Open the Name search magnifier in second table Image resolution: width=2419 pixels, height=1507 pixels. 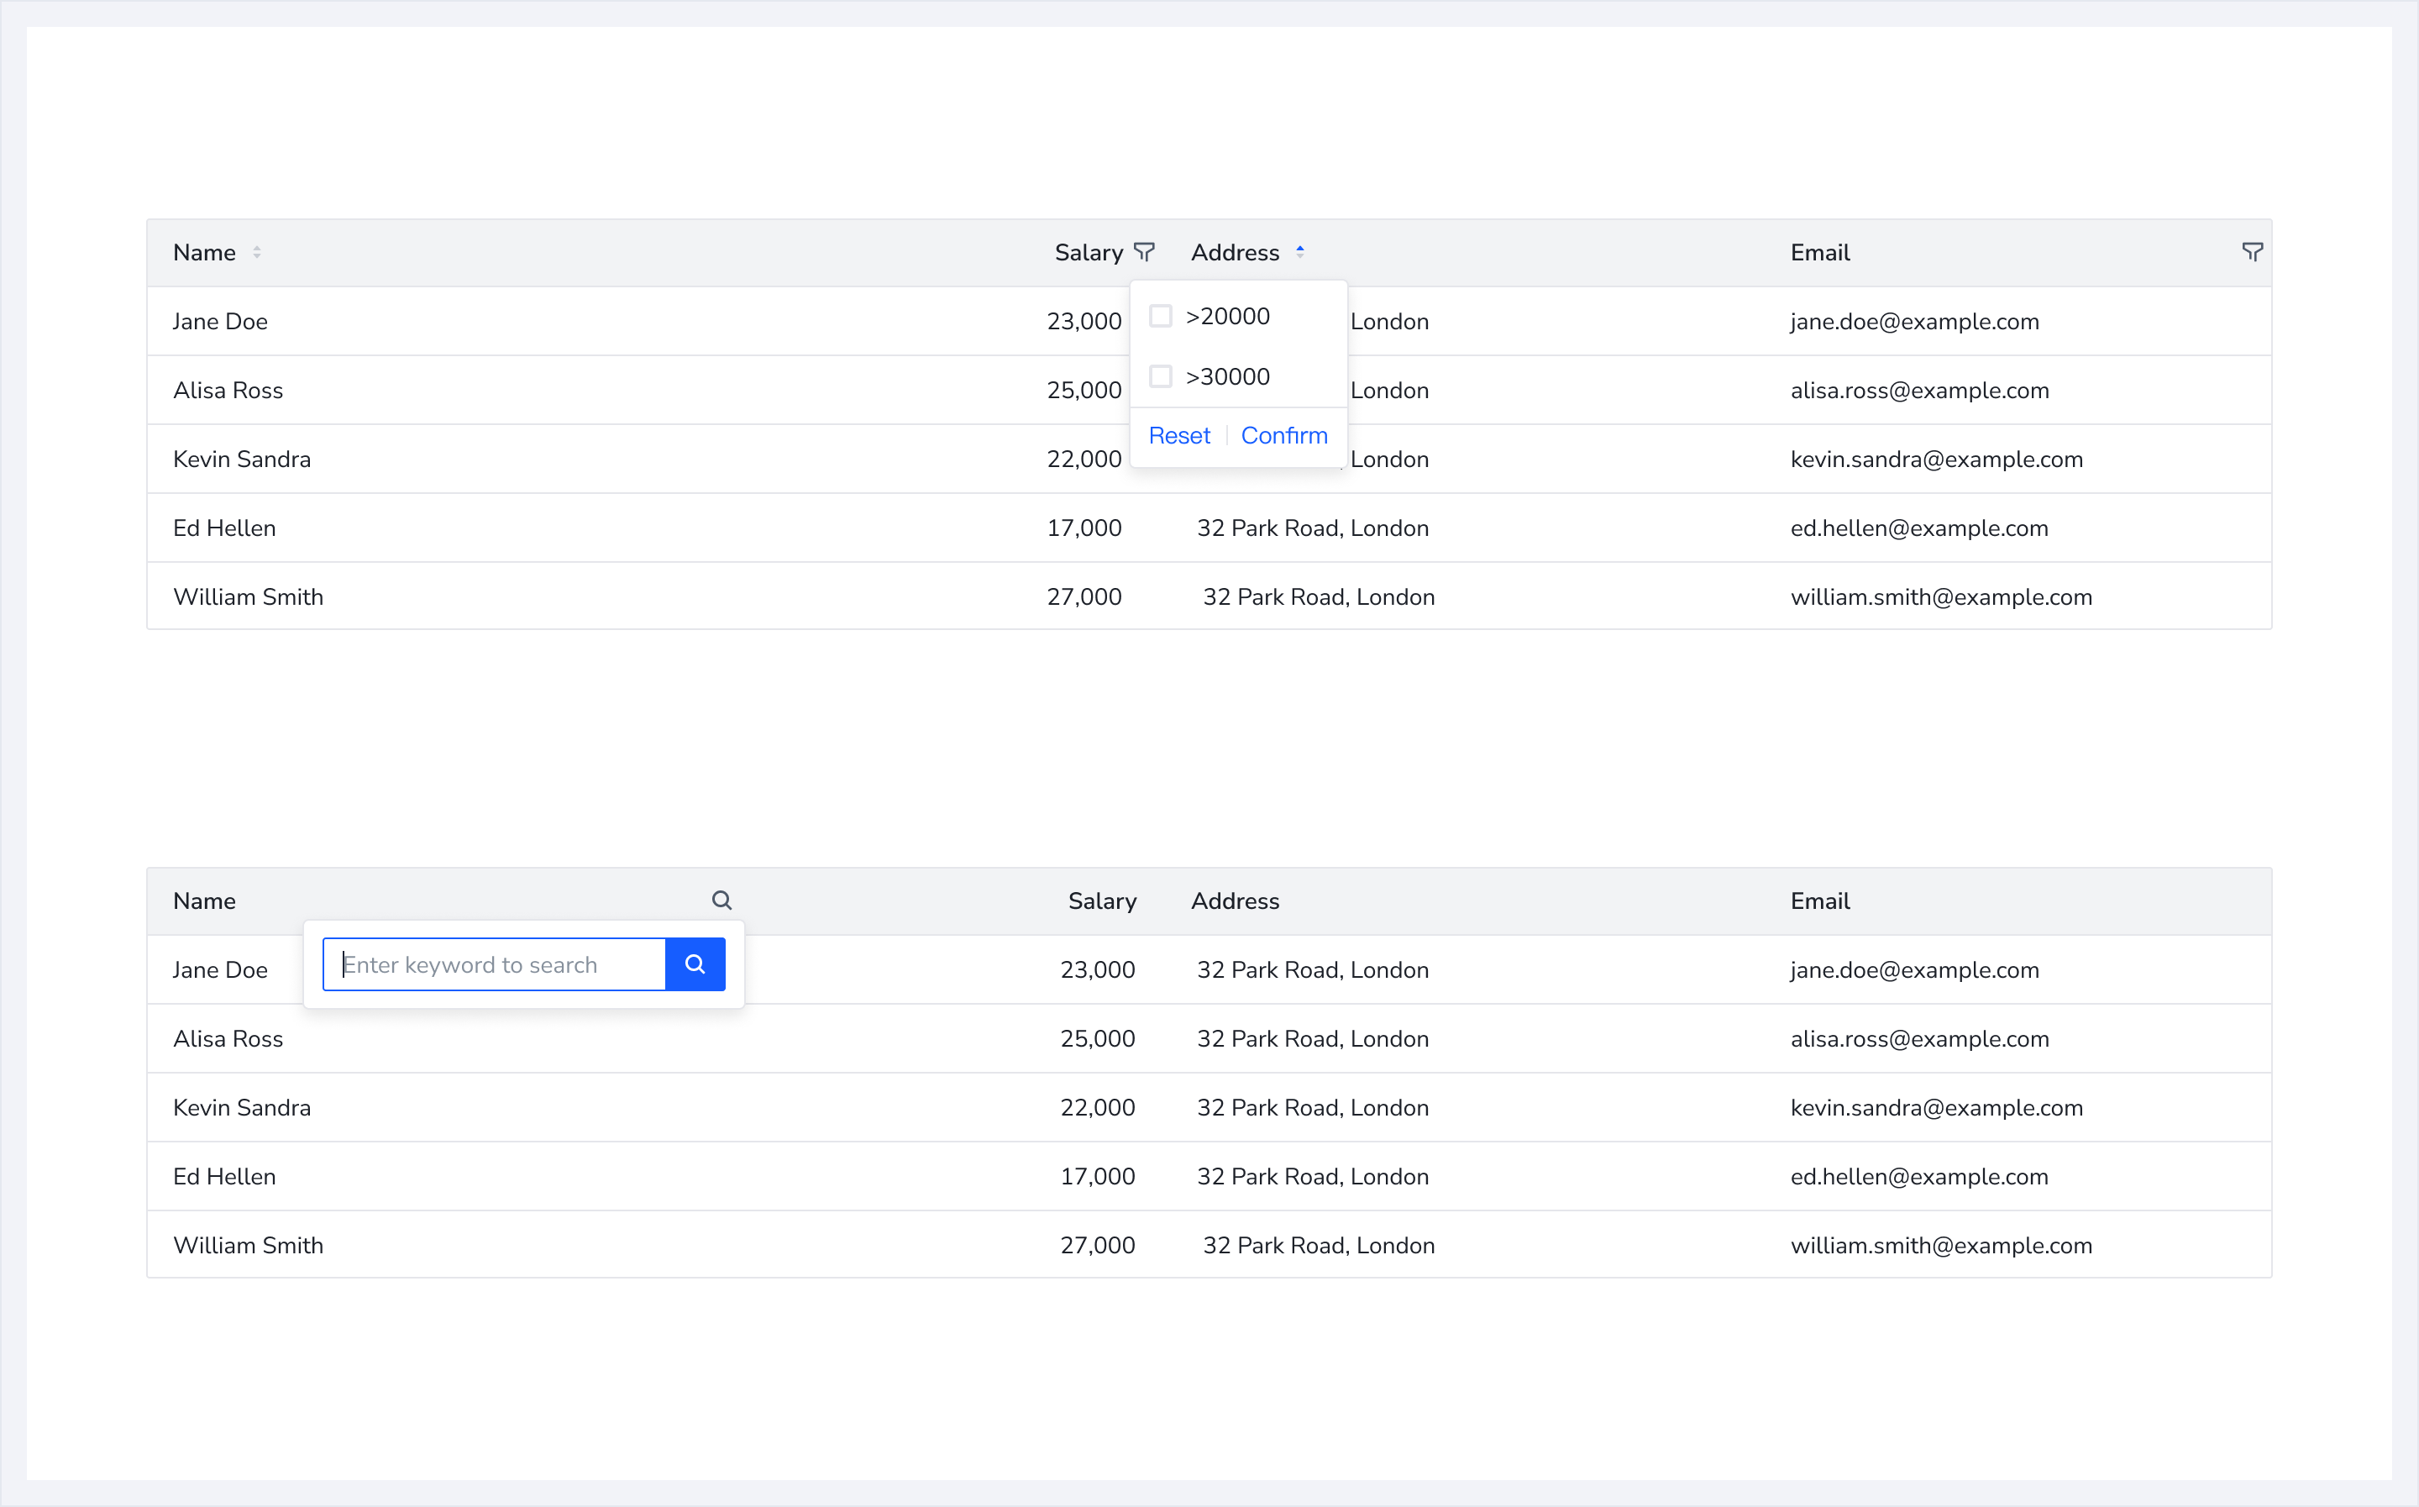[722, 901]
